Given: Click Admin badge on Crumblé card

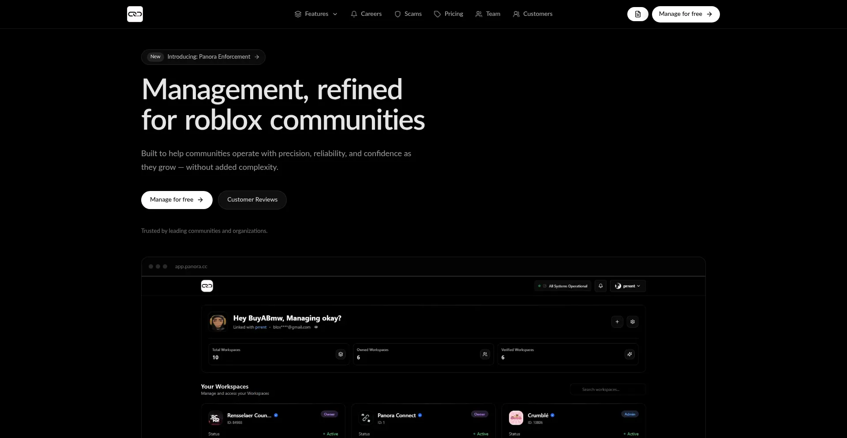Looking at the screenshot, I should [630, 414].
